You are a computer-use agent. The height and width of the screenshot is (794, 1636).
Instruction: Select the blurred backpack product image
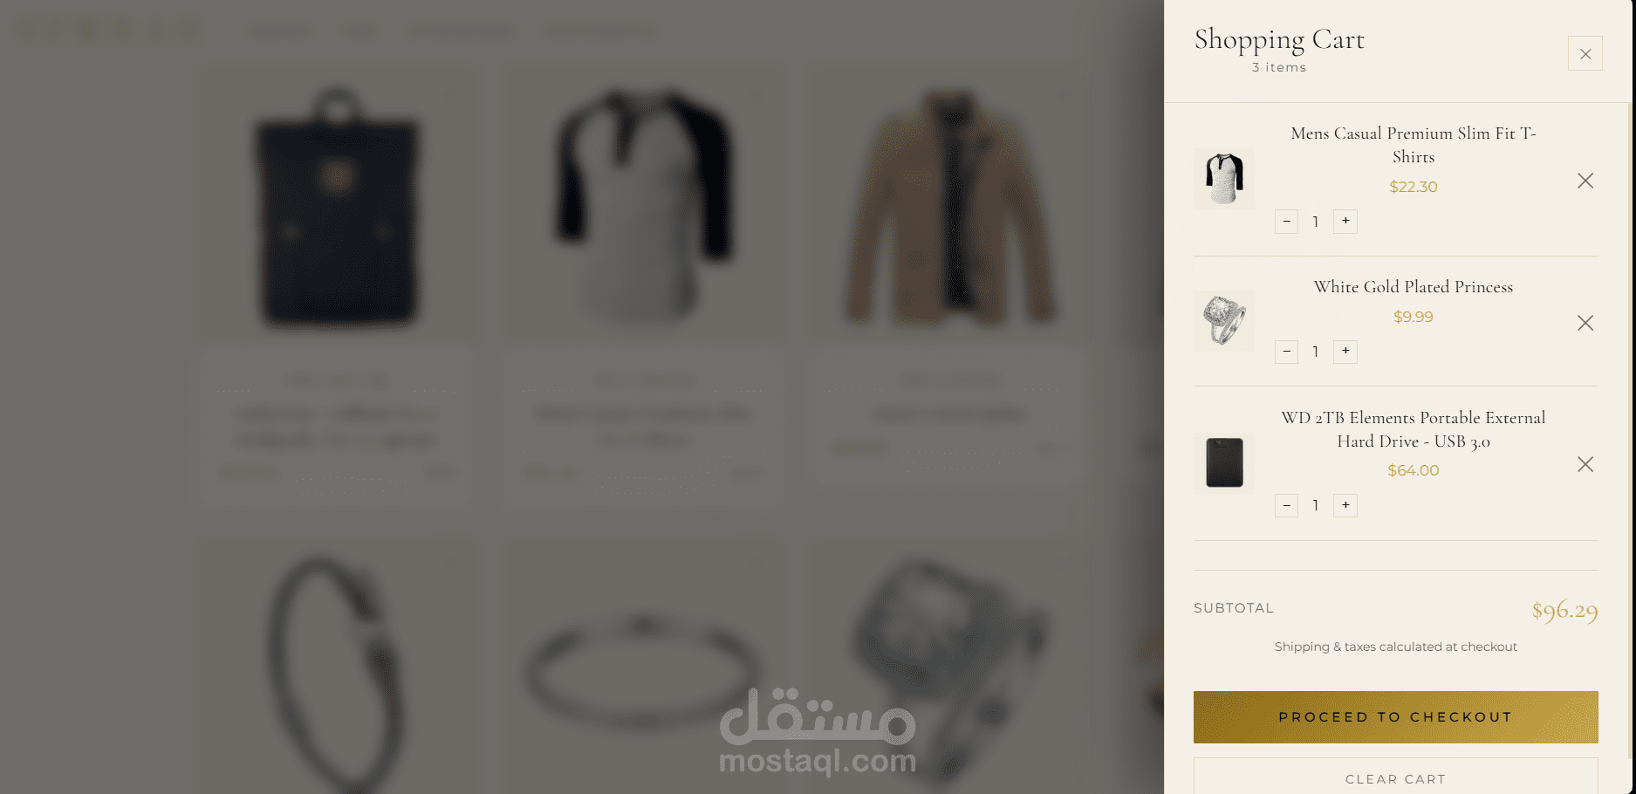click(337, 206)
